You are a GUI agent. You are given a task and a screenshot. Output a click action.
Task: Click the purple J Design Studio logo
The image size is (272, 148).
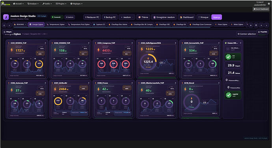(6, 17)
